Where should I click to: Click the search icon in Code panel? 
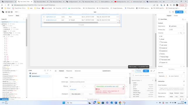45,70
